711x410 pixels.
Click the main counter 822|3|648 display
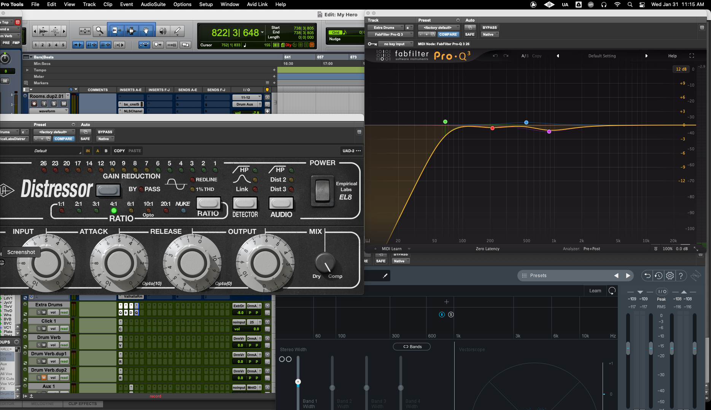235,33
